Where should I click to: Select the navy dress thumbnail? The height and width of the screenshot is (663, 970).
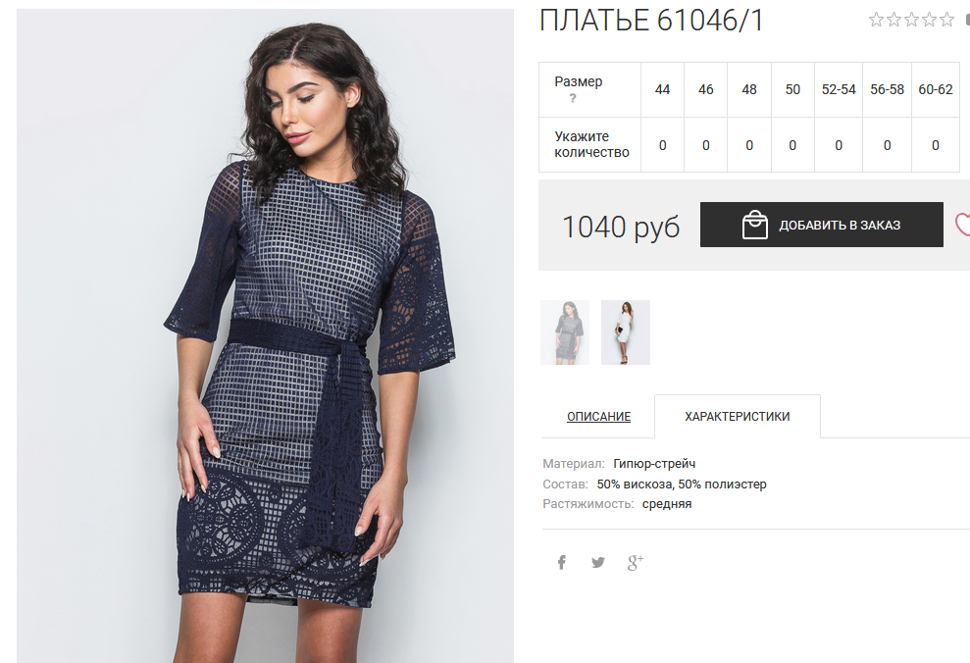click(565, 332)
